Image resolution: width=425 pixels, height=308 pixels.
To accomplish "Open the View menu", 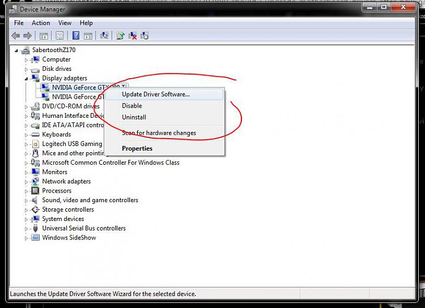I will point(65,23).
